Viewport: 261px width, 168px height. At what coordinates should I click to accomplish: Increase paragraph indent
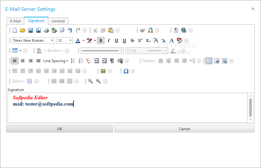click(104, 61)
